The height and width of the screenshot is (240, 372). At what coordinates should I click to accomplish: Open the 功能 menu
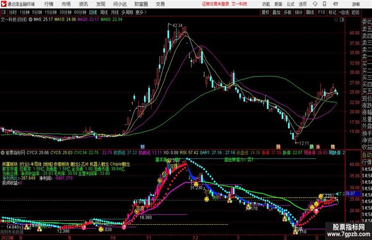(266, 4)
